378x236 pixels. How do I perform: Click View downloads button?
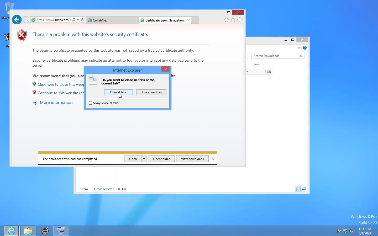click(x=192, y=159)
